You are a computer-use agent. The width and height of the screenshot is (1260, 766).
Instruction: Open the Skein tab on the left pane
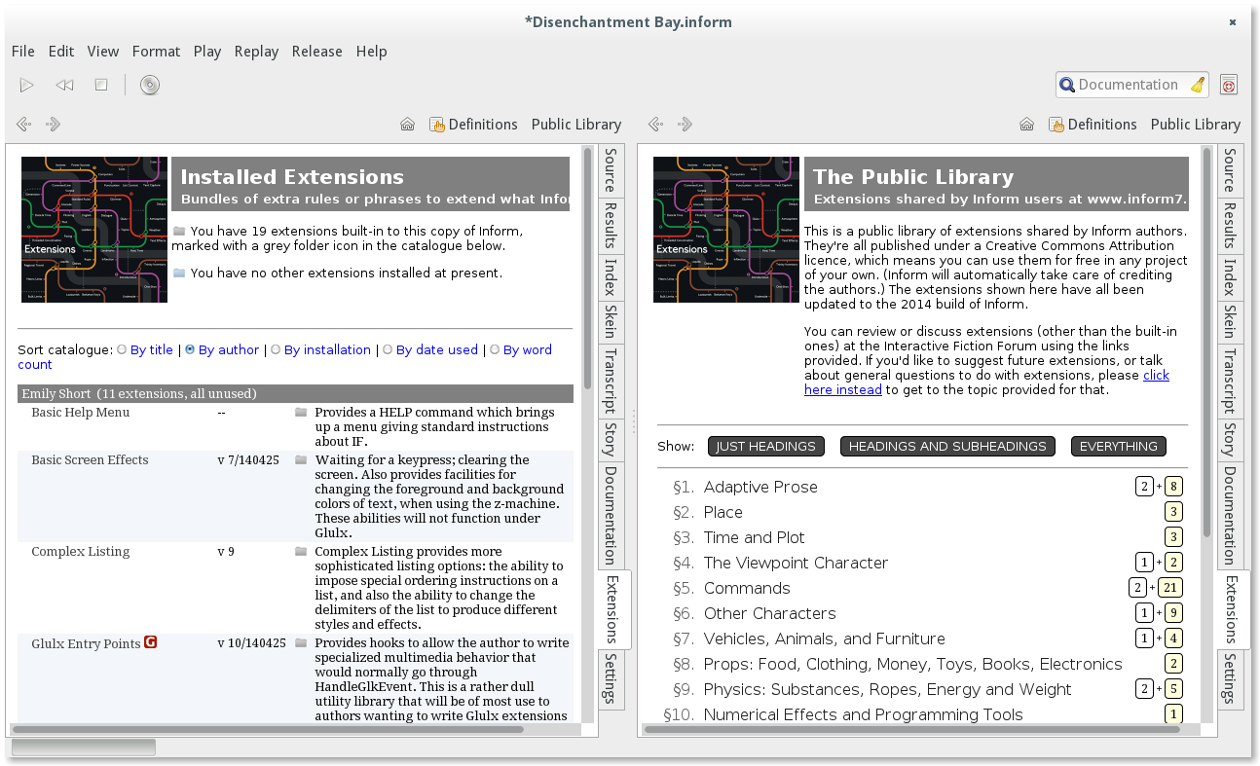[x=610, y=316]
